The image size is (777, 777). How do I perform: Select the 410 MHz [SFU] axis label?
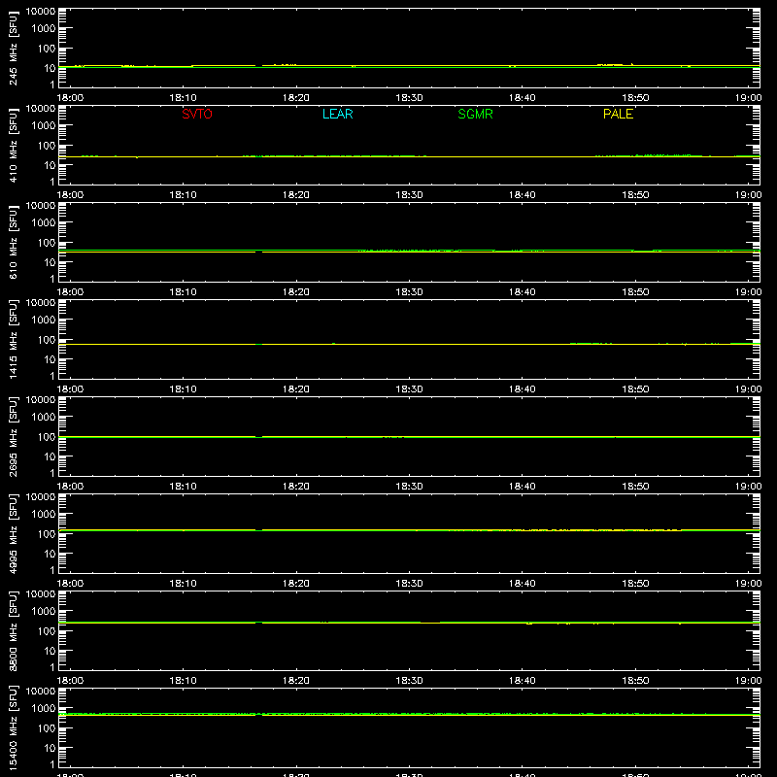tap(13, 145)
